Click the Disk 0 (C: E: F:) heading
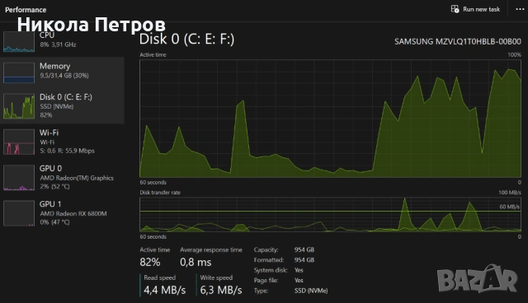Viewport: 528px width, 303px height. [186, 39]
